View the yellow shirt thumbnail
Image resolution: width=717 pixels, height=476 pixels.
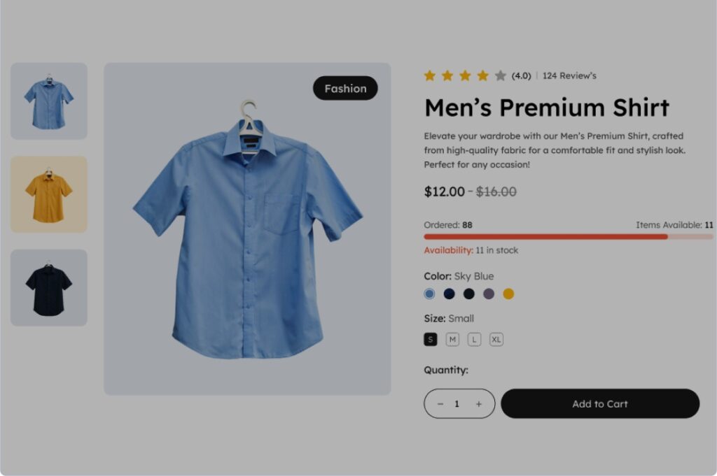[49, 194]
